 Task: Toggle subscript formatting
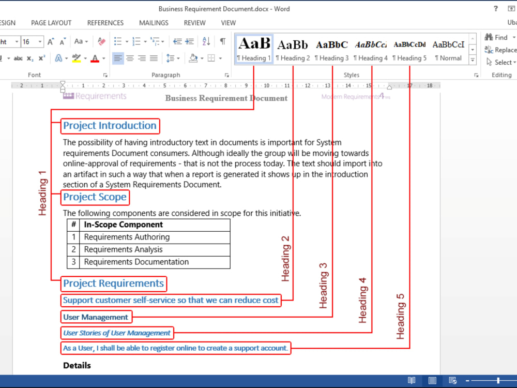30,57
